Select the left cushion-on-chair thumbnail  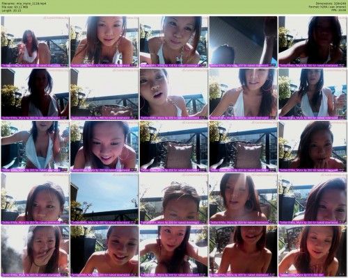pyautogui.click(x=174, y=147)
